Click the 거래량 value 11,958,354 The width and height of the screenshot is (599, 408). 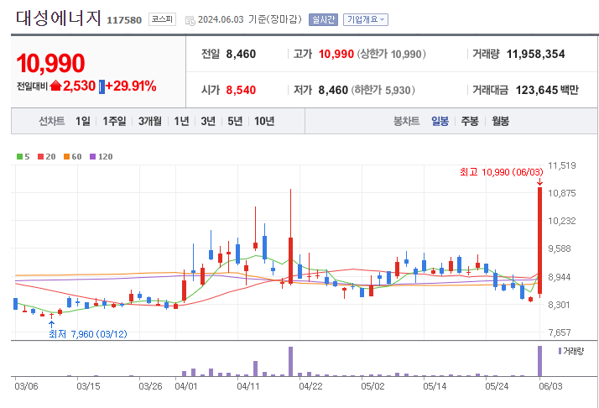535,54
